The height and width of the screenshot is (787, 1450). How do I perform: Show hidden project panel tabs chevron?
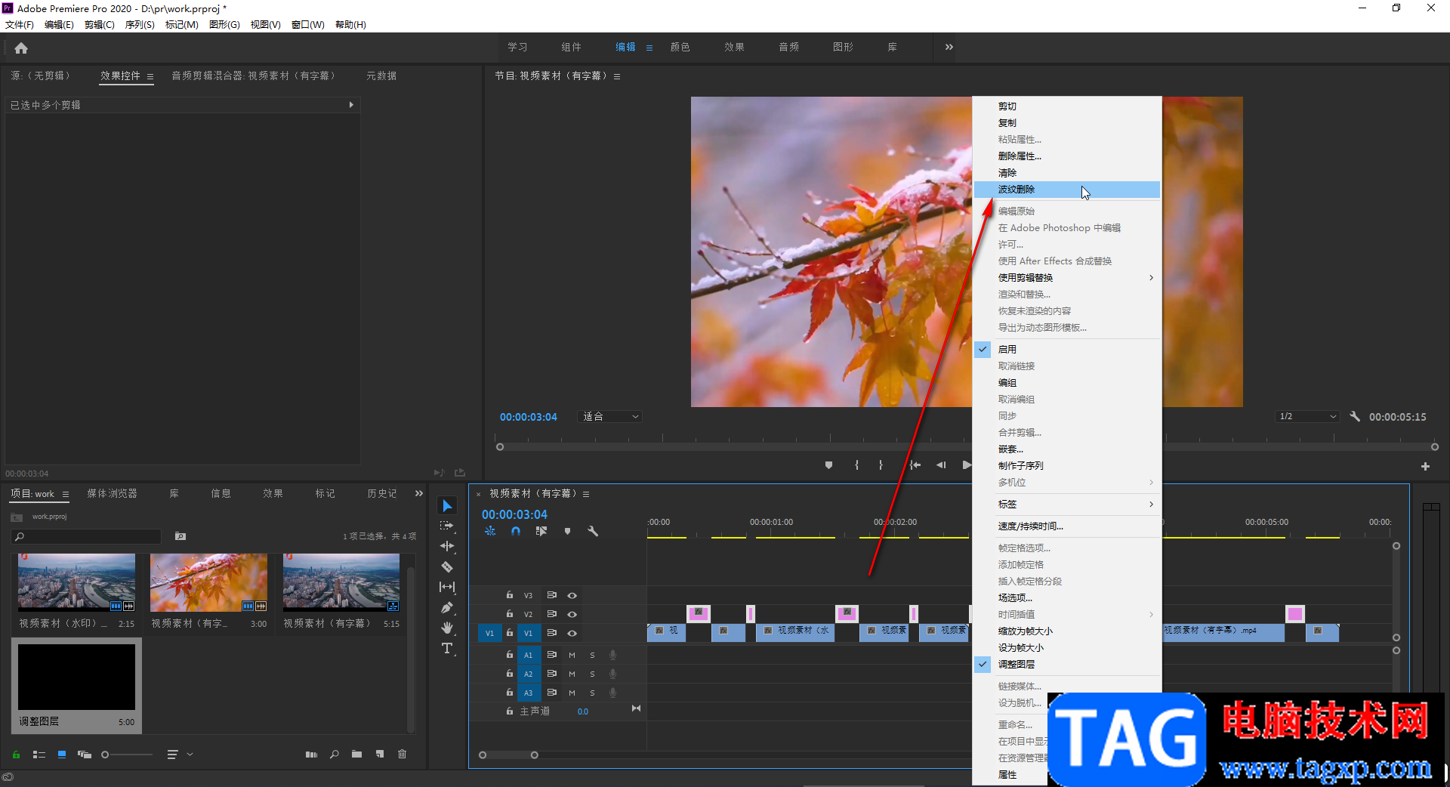click(x=419, y=493)
